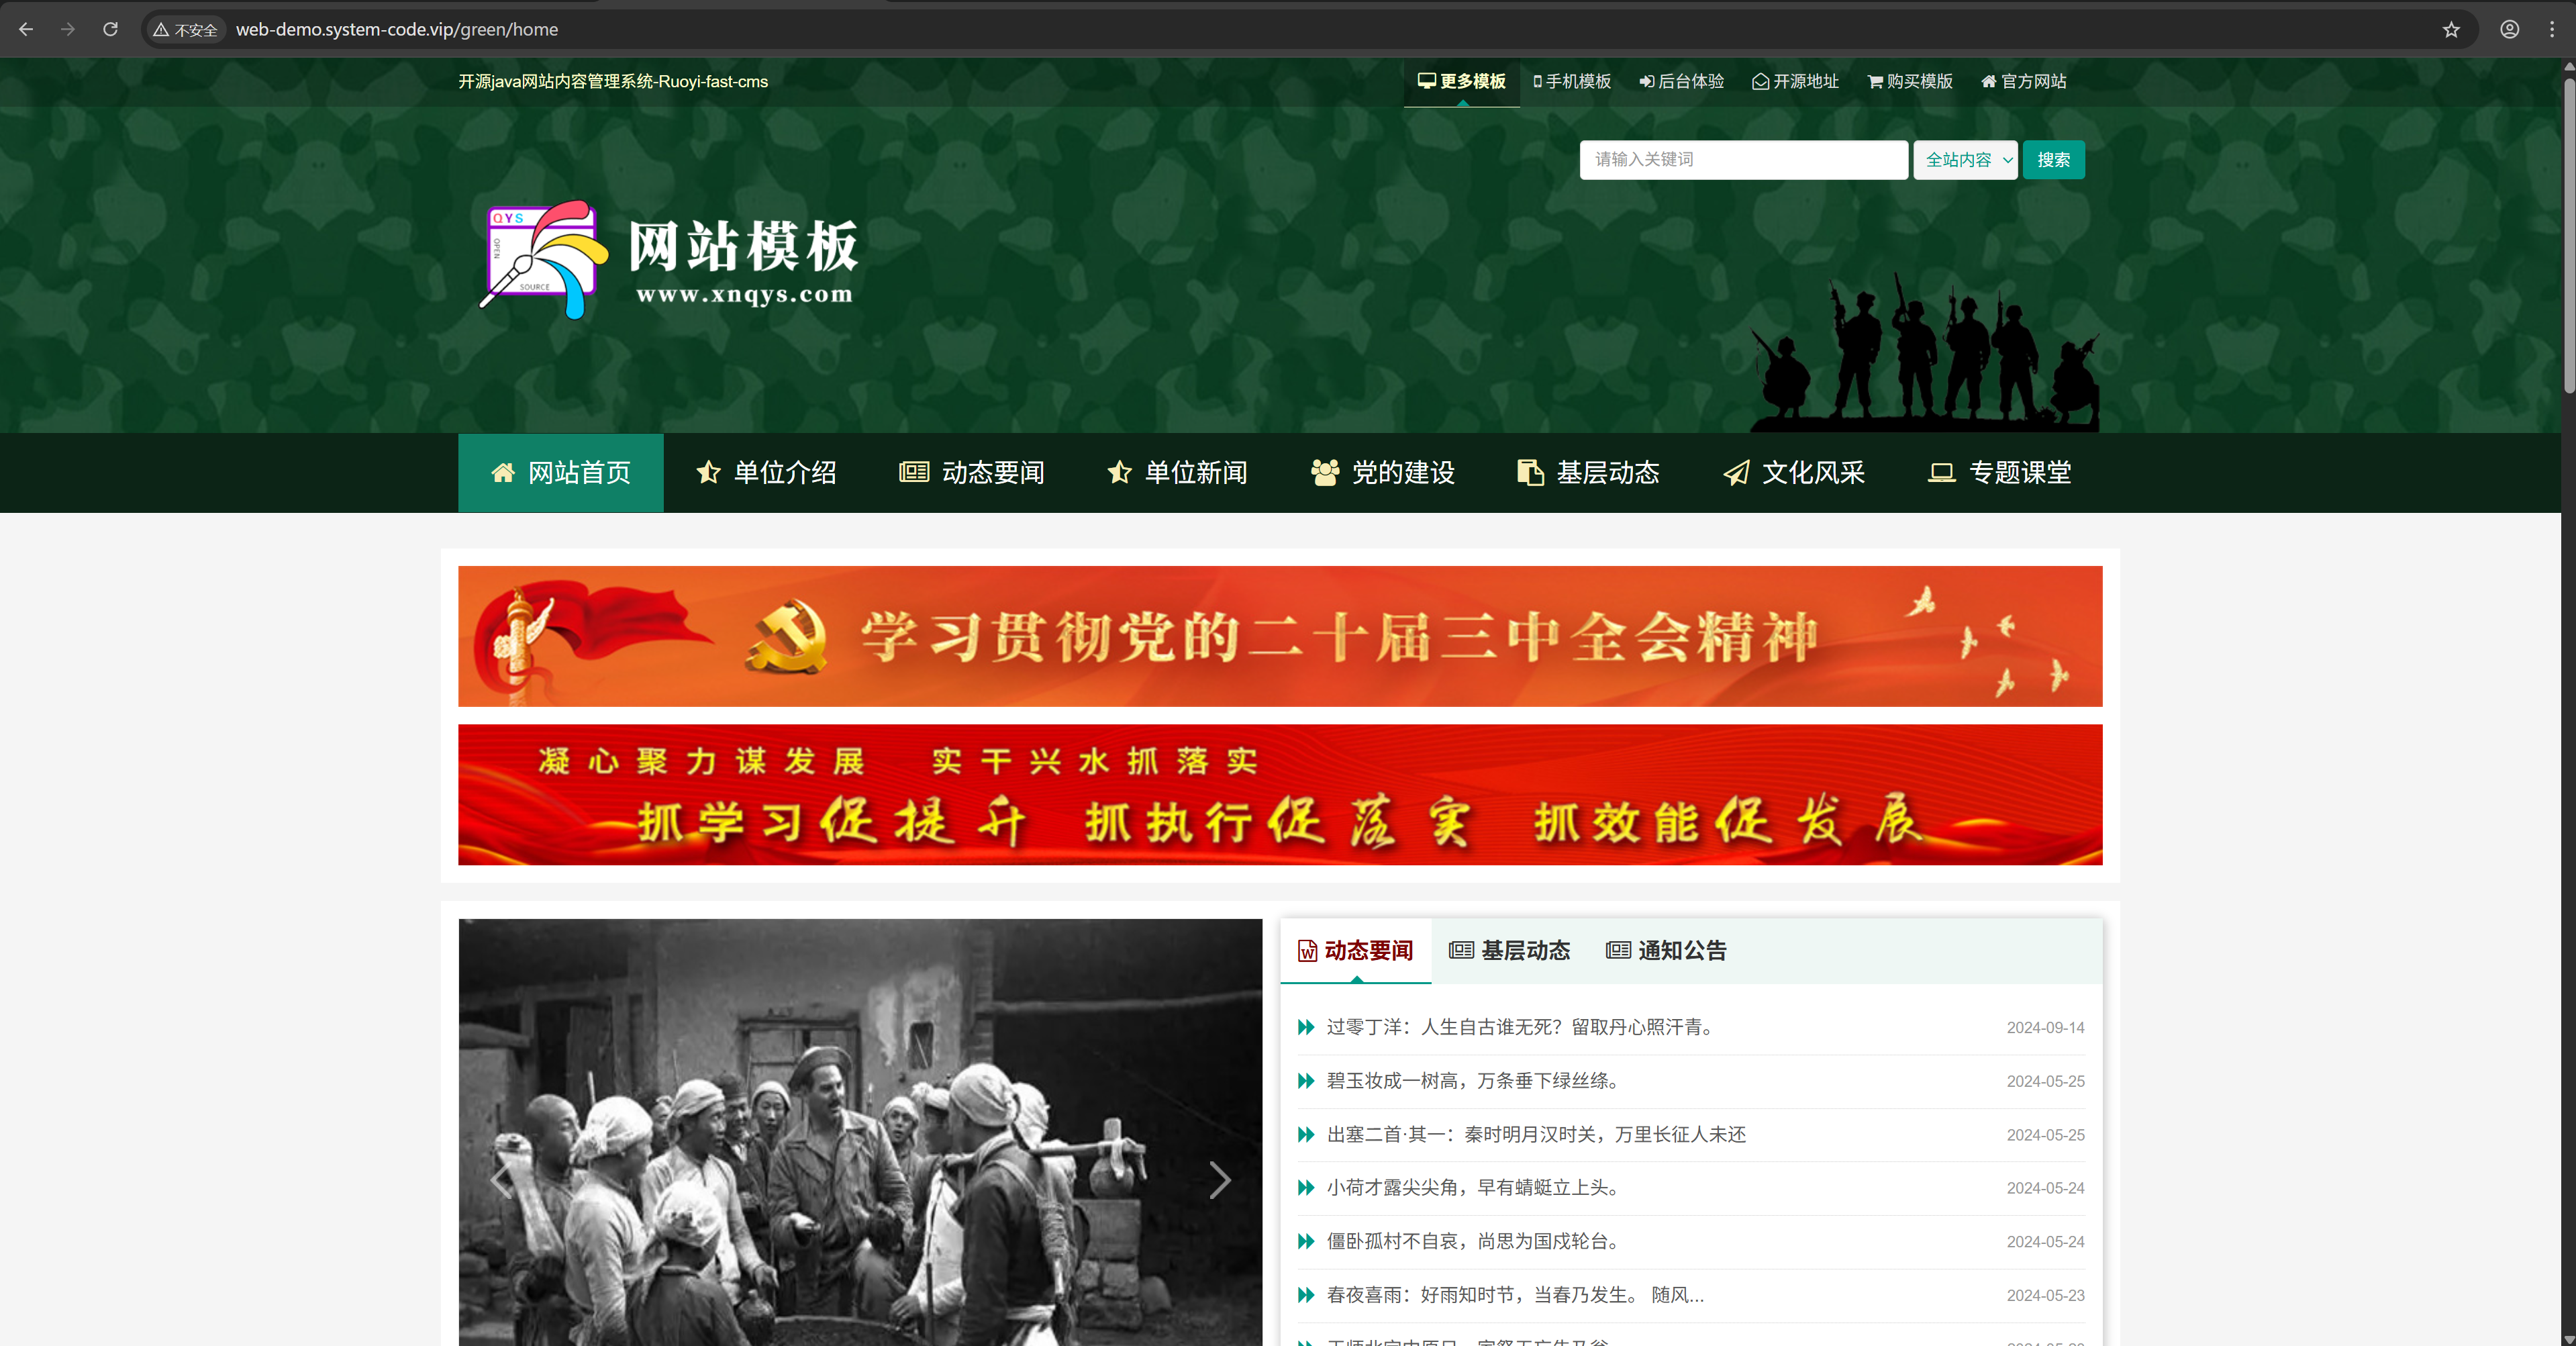
Task: Click the browser profile account icon
Action: click(x=2509, y=29)
